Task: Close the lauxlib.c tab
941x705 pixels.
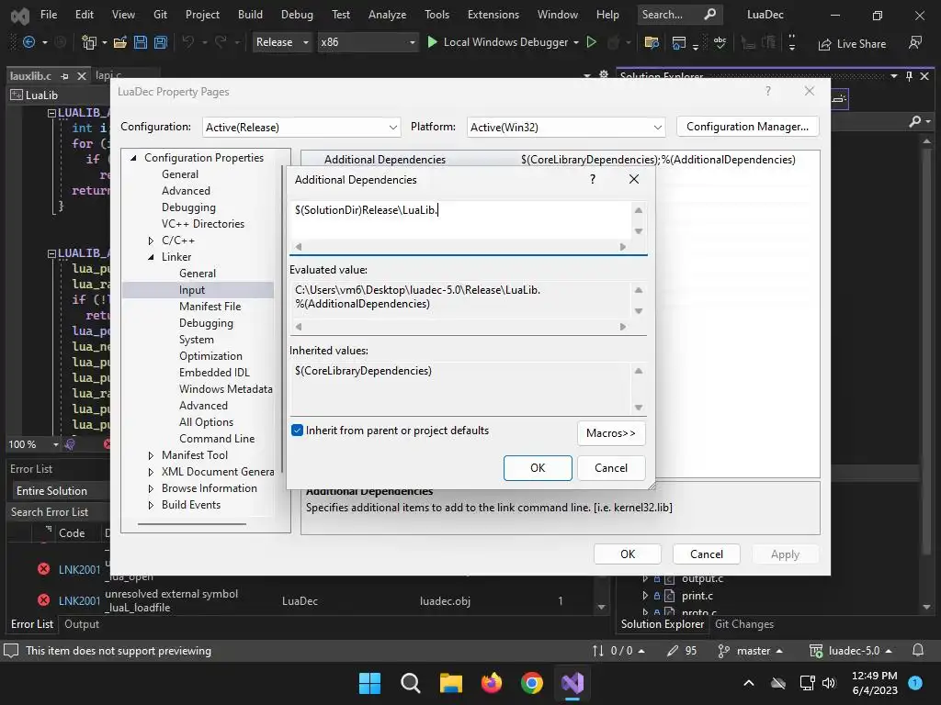Action: point(82,75)
